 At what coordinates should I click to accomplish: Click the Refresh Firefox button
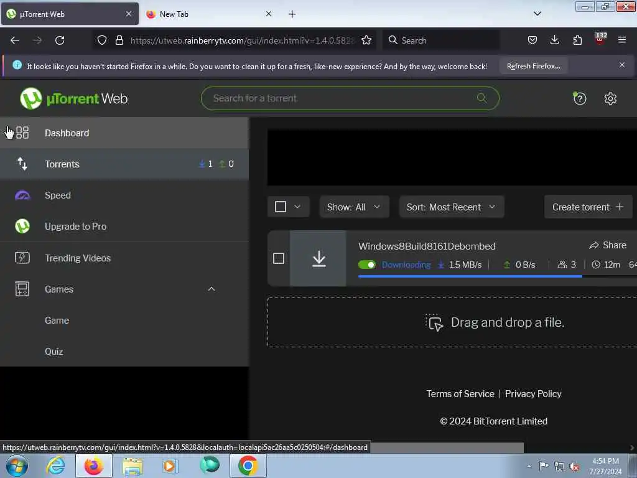pyautogui.click(x=533, y=66)
